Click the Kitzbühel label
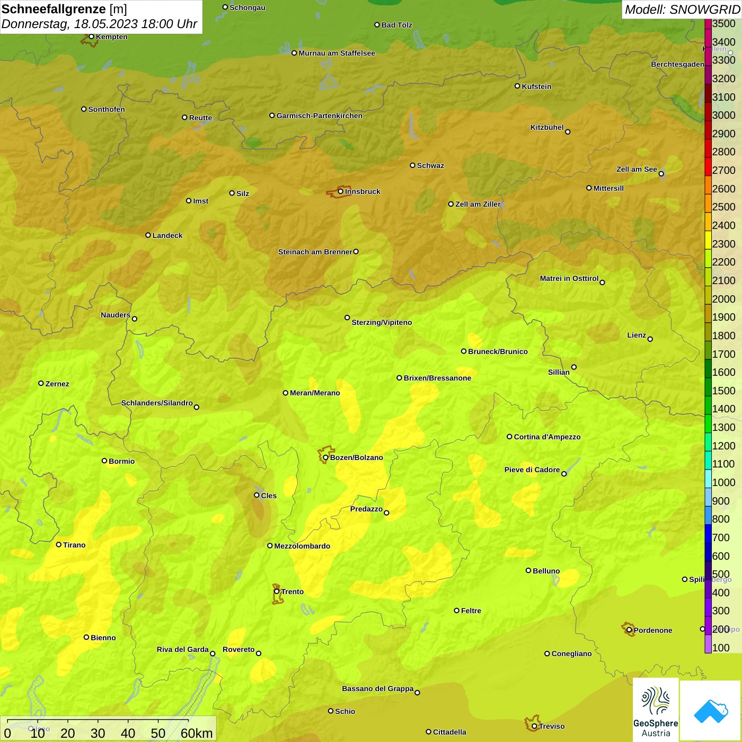The height and width of the screenshot is (742, 742). (x=547, y=127)
